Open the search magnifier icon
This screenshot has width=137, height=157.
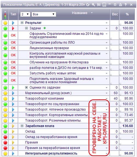(93, 5)
